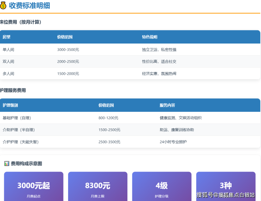Select the 房型 column header
261x201 pixels.
[7, 37]
